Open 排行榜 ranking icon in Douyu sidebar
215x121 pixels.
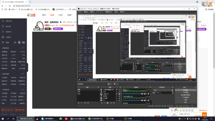coord(3,26)
